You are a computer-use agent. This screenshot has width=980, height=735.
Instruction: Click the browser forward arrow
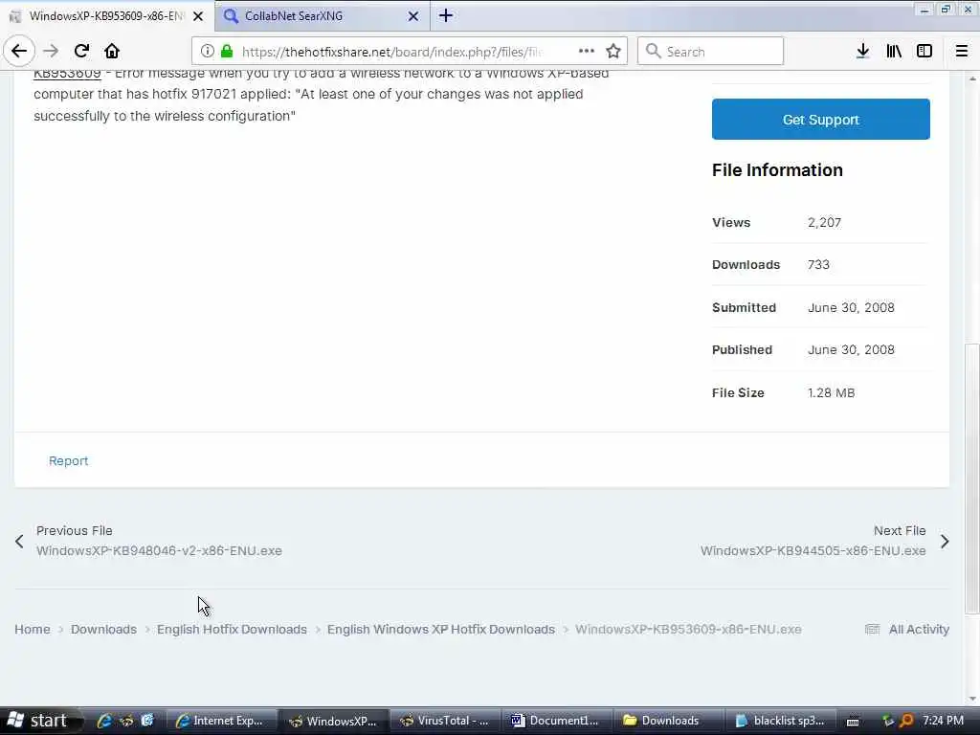[x=52, y=52]
